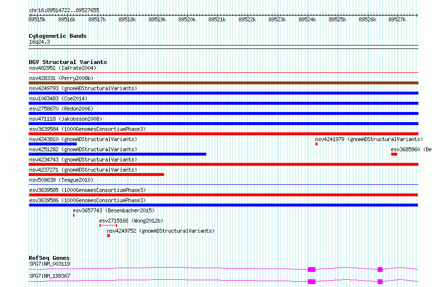
Task: Click first magenta exon of SPG7 NM_003119
Action: point(312,270)
